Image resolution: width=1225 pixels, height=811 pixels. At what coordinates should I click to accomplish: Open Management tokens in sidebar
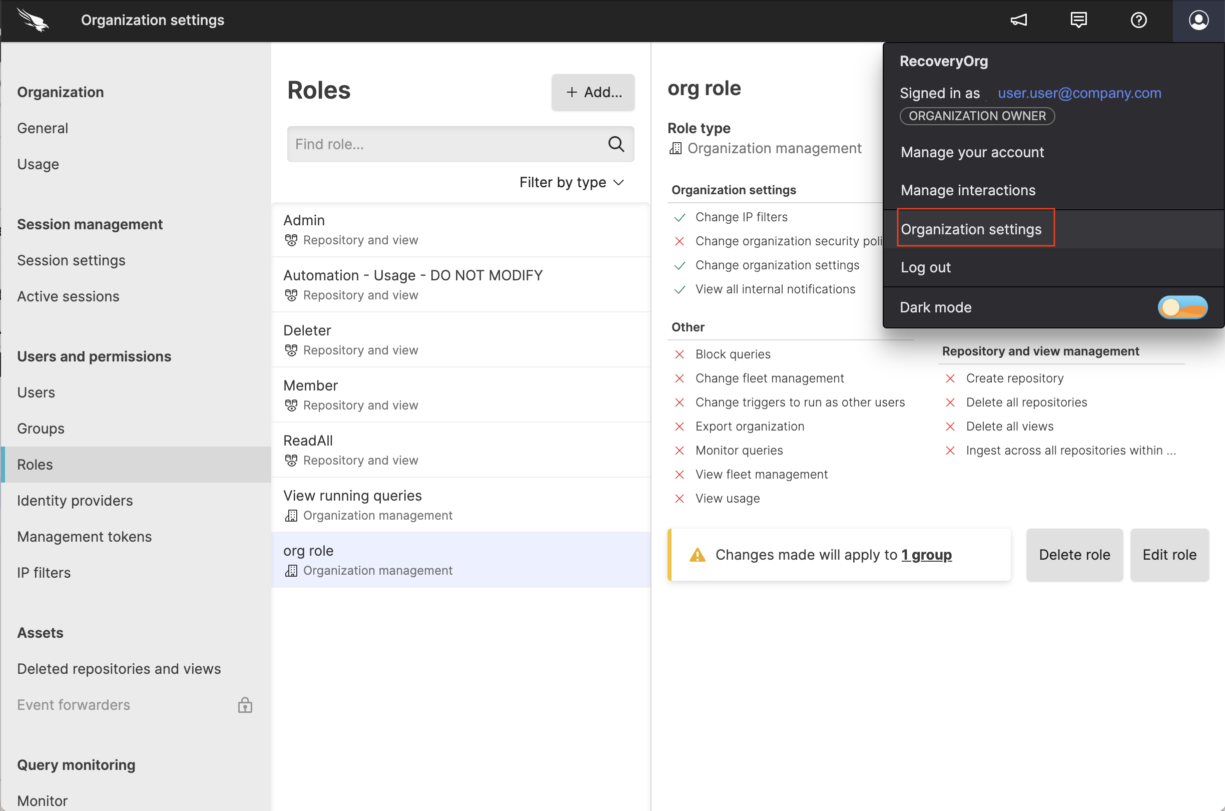click(x=84, y=536)
